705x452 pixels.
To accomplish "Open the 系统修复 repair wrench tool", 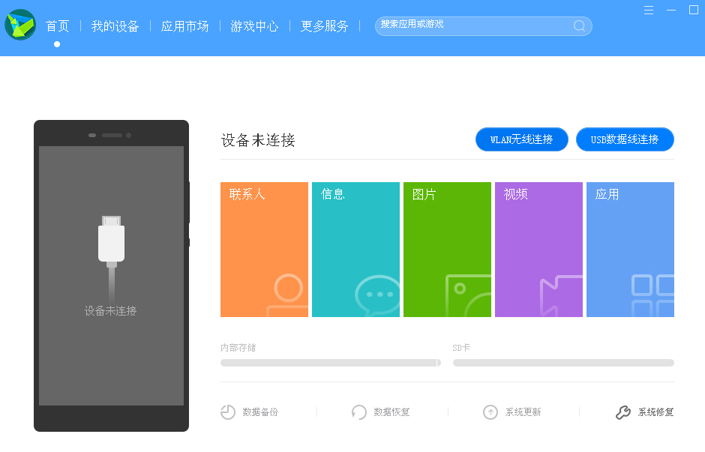I will pos(645,412).
